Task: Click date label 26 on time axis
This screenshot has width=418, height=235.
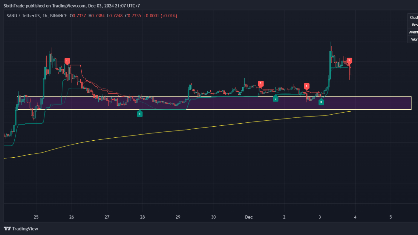Action: tap(72, 217)
